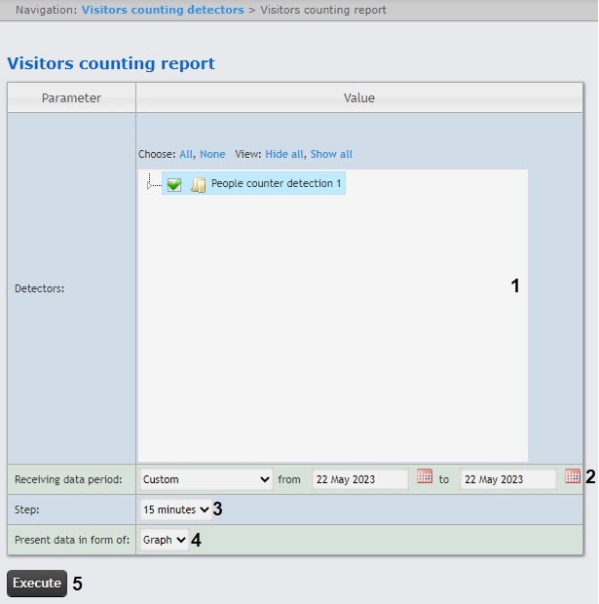This screenshot has width=599, height=604.
Task: Click the Visitors counting report heading
Action: 111,63
